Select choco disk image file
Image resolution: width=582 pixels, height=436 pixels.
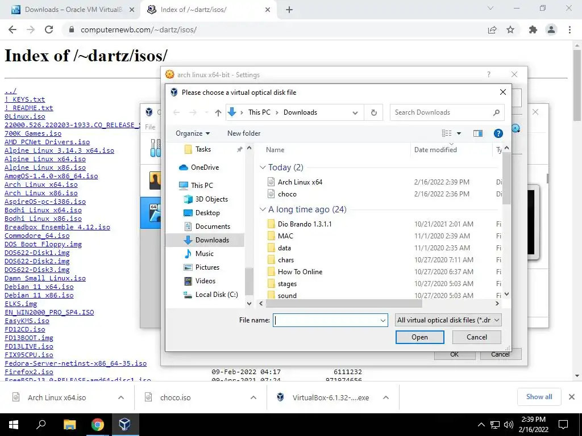287,194
